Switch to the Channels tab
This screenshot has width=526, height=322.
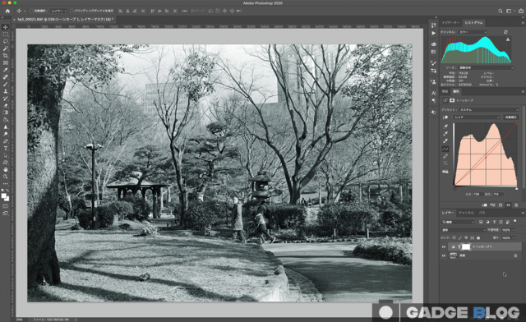tap(466, 213)
